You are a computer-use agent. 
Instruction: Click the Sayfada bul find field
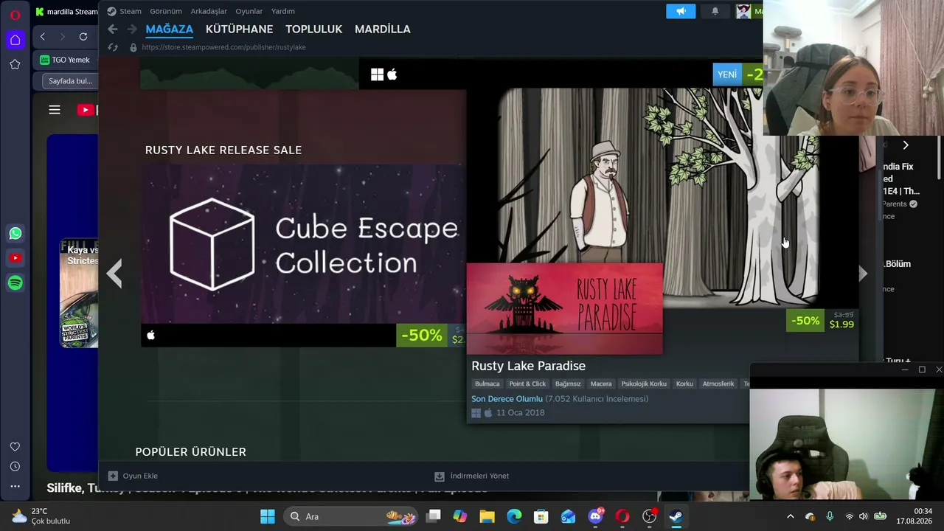pyautogui.click(x=71, y=81)
